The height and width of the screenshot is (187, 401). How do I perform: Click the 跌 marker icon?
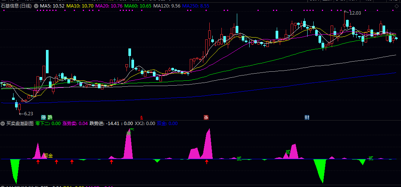(x=50, y=118)
